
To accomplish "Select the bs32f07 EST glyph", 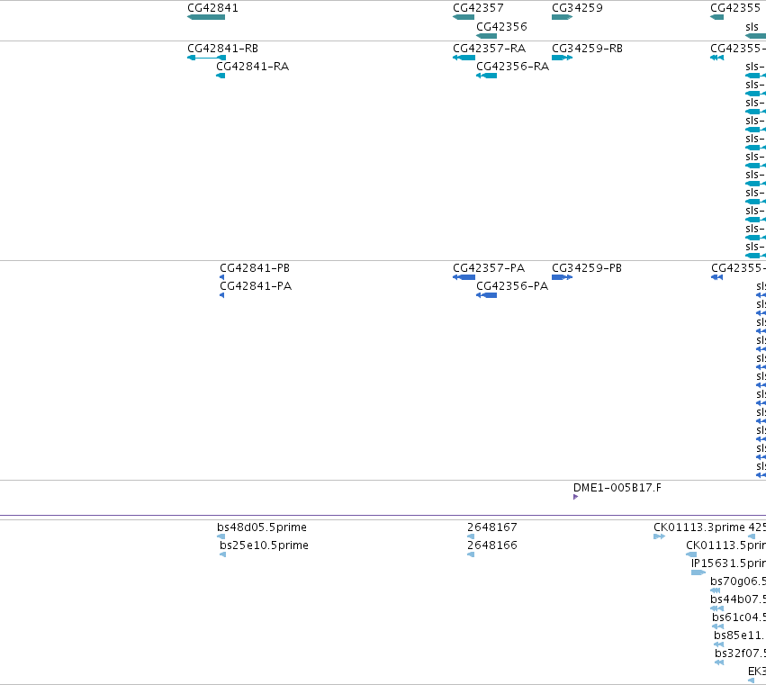I will (x=719, y=663).
